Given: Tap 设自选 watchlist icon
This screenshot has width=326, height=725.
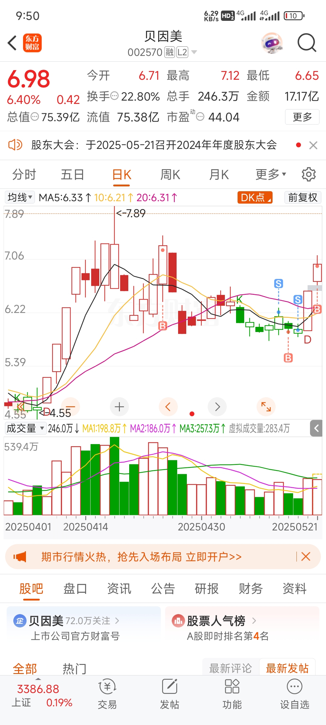Looking at the screenshot, I should coord(295,694).
